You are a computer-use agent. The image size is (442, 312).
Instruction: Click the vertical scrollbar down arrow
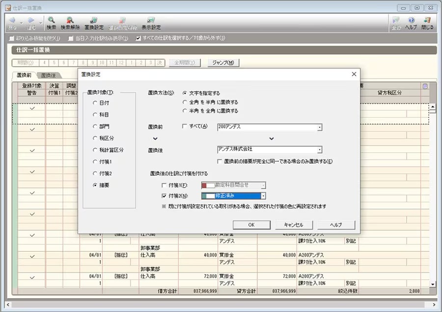click(x=433, y=284)
